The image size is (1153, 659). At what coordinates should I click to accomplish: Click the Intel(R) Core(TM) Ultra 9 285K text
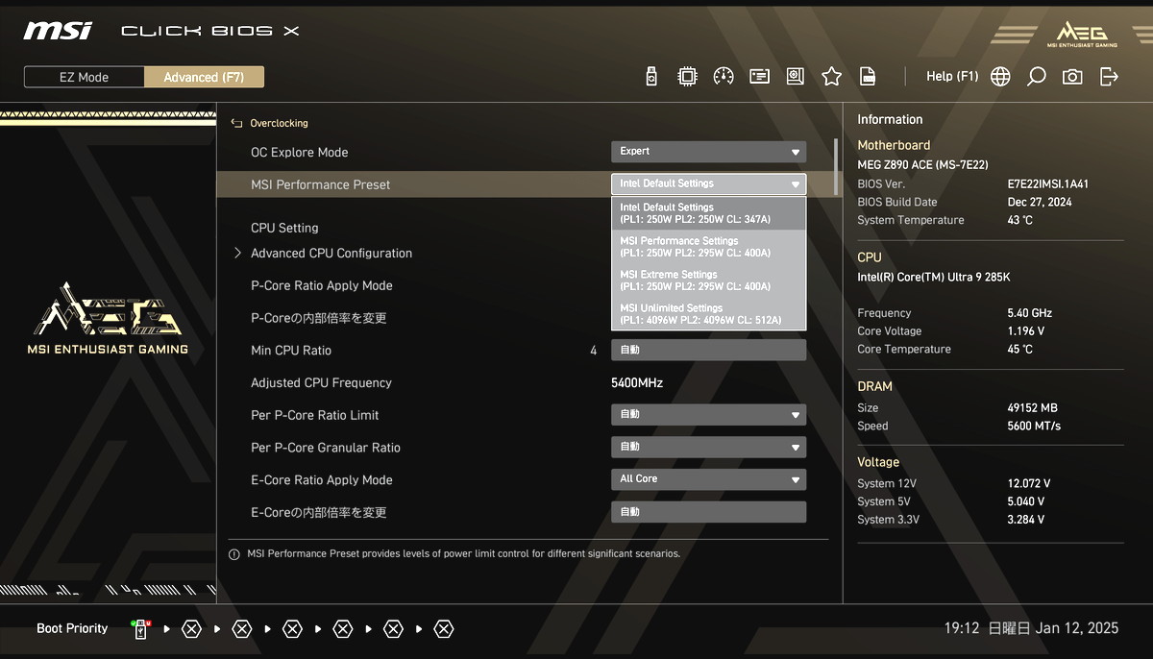click(934, 278)
